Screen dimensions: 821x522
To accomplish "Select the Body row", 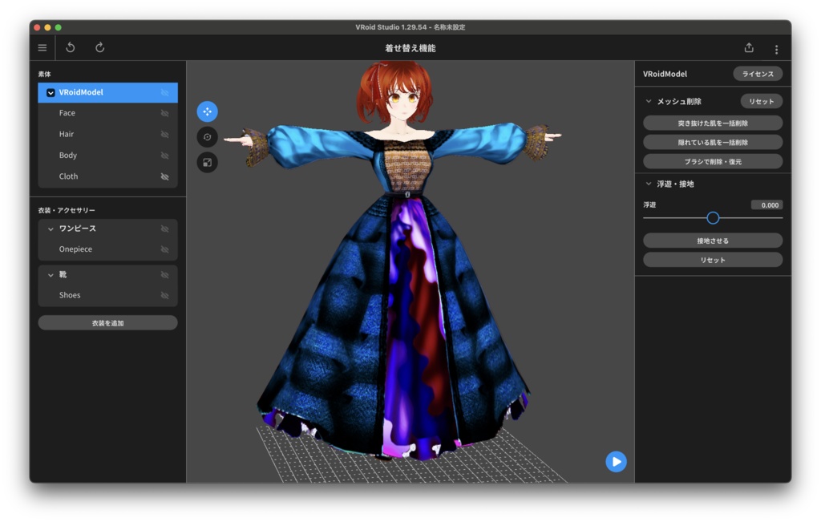I will point(108,156).
